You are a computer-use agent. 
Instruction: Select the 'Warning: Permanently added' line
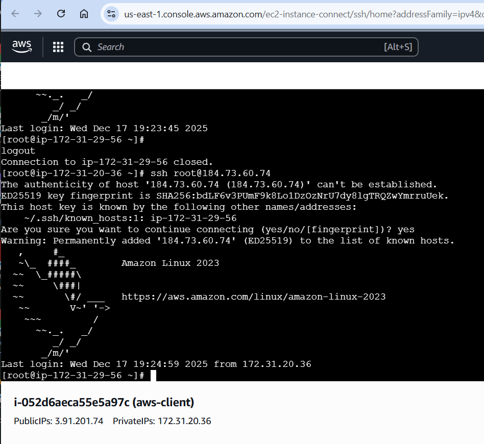coord(228,241)
